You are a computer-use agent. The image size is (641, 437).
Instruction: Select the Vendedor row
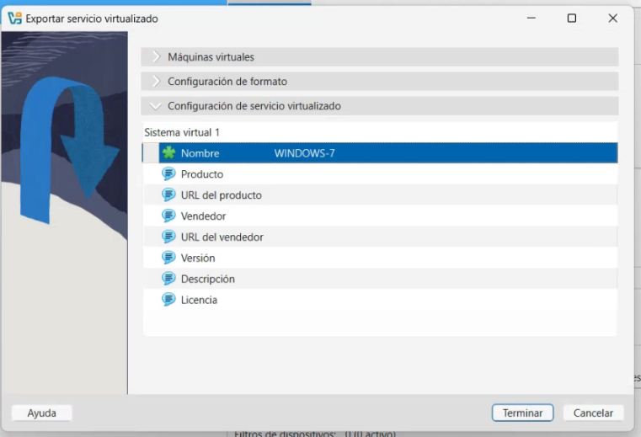(380, 216)
